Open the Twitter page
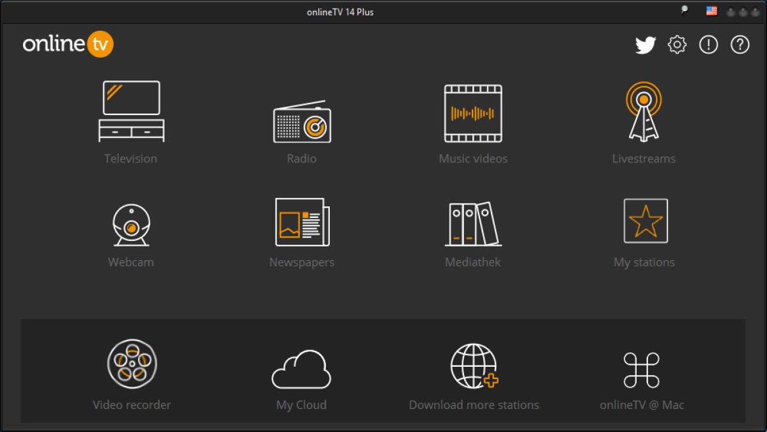 tap(646, 44)
